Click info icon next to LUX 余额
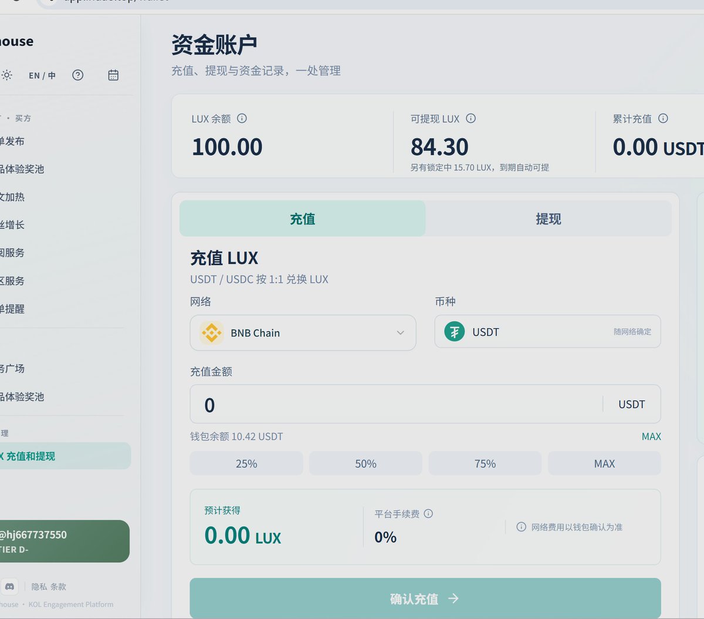This screenshot has width=704, height=619. pyautogui.click(x=242, y=119)
